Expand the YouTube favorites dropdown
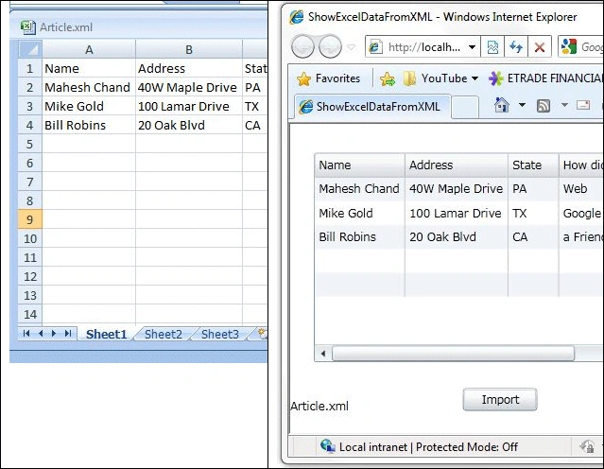Screen dimensions: 604x469 [475, 78]
